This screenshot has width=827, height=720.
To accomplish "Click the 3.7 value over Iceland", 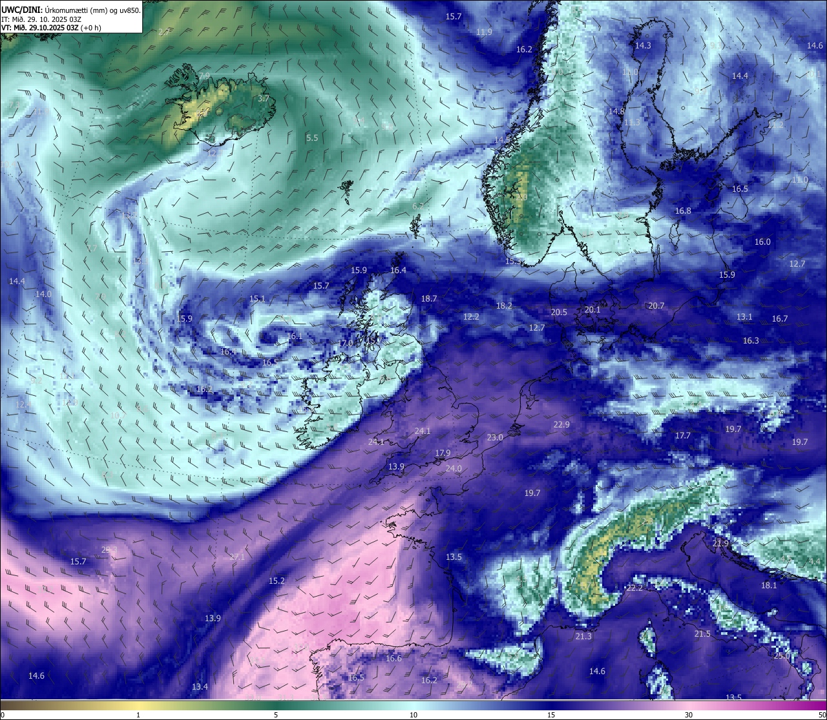I will pos(264,99).
